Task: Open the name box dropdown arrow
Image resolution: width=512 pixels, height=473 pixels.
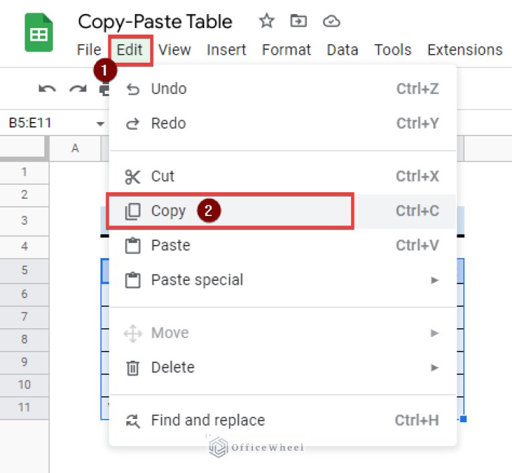Action: tap(100, 123)
